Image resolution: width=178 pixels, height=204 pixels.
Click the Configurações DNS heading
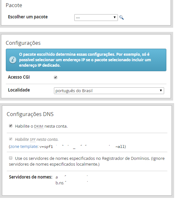30,114
